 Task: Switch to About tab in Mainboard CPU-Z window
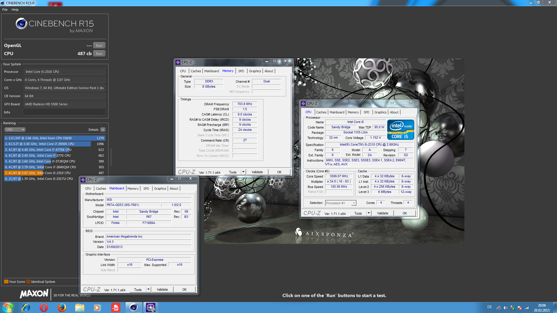tap(174, 189)
